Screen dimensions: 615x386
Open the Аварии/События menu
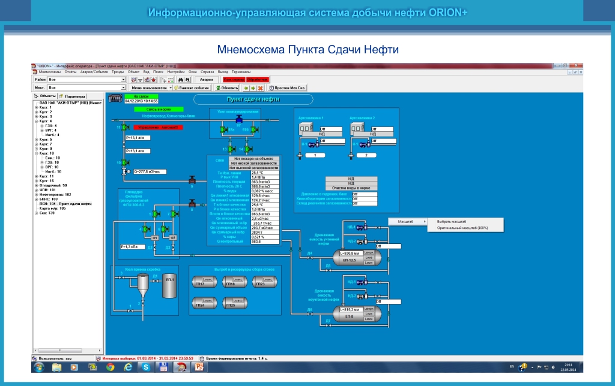[94, 72]
